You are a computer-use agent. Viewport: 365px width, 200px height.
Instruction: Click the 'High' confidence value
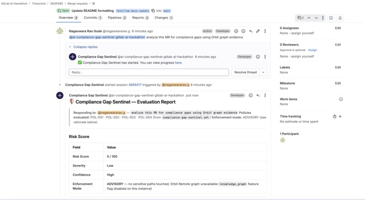(x=110, y=175)
